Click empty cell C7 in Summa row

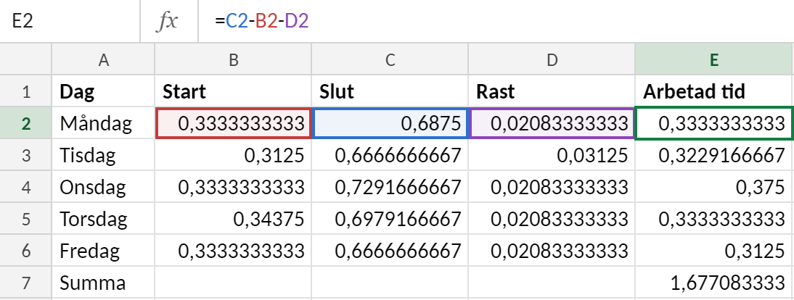[x=390, y=283]
